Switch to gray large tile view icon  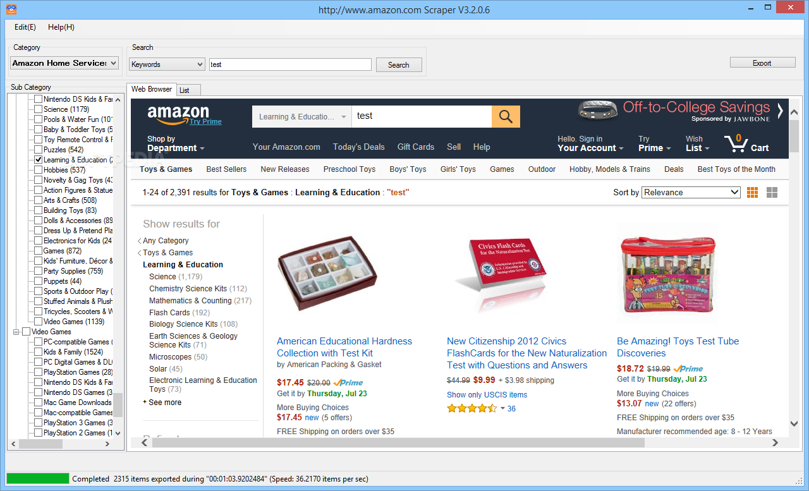pos(772,192)
